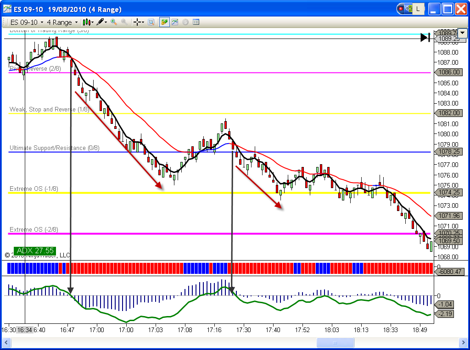This screenshot has height=350, width=470.
Task: Click the -6080.47 indicator value marker
Action: [449, 272]
